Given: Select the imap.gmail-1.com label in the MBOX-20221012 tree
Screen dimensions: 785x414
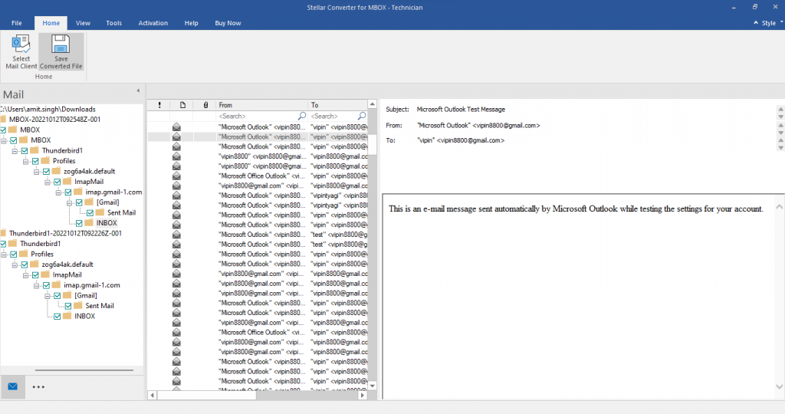Looking at the screenshot, I should click(113, 192).
